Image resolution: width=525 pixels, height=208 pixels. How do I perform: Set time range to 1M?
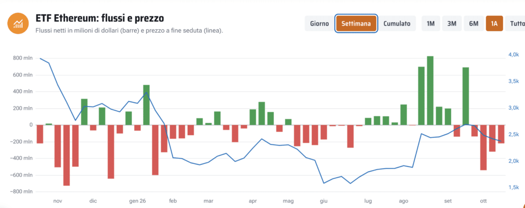pos(431,24)
